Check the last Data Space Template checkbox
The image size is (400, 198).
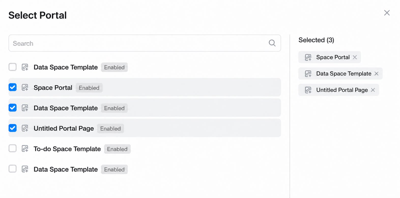click(x=12, y=169)
